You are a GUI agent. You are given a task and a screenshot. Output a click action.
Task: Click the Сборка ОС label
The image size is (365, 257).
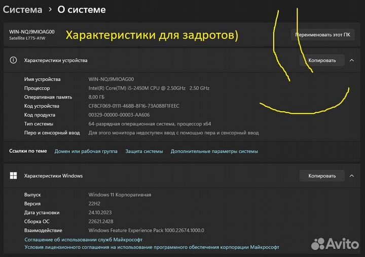pyautogui.click(x=37, y=222)
